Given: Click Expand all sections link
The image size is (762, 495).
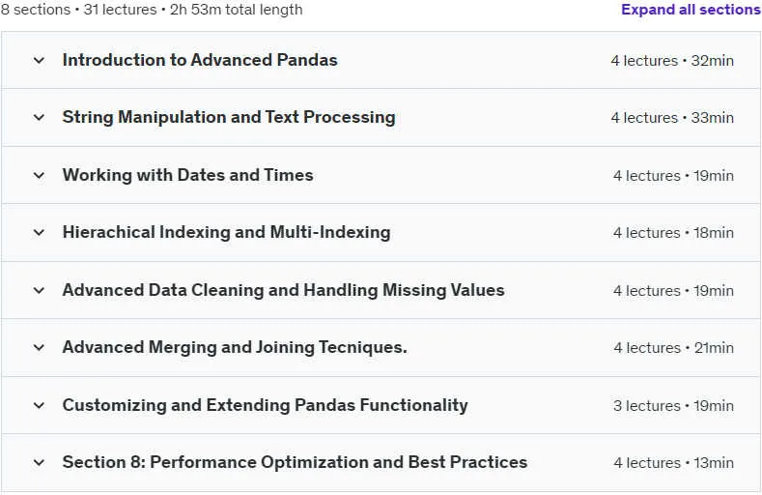Looking at the screenshot, I should coord(691,10).
